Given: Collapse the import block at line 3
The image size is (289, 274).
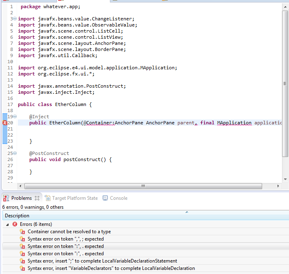Looking at the screenshot, I should (15, 19).
